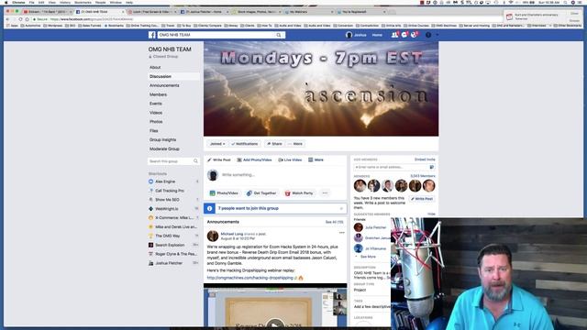Open Announcements in the group sidebar

(x=164, y=85)
